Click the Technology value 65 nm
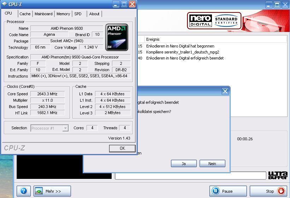 point(40,47)
